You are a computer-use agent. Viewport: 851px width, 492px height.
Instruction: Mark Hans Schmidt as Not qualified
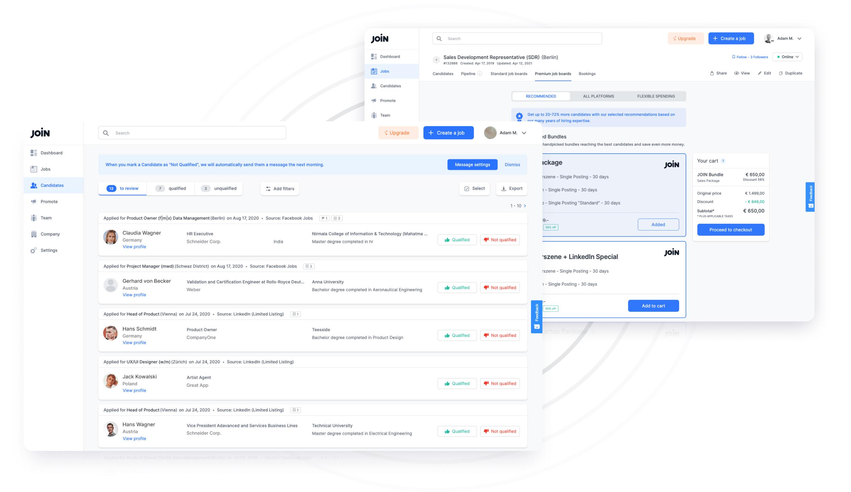pyautogui.click(x=500, y=336)
